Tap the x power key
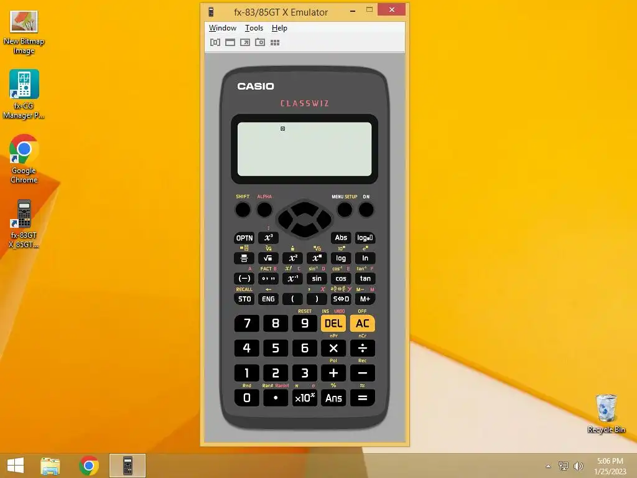 click(317, 258)
